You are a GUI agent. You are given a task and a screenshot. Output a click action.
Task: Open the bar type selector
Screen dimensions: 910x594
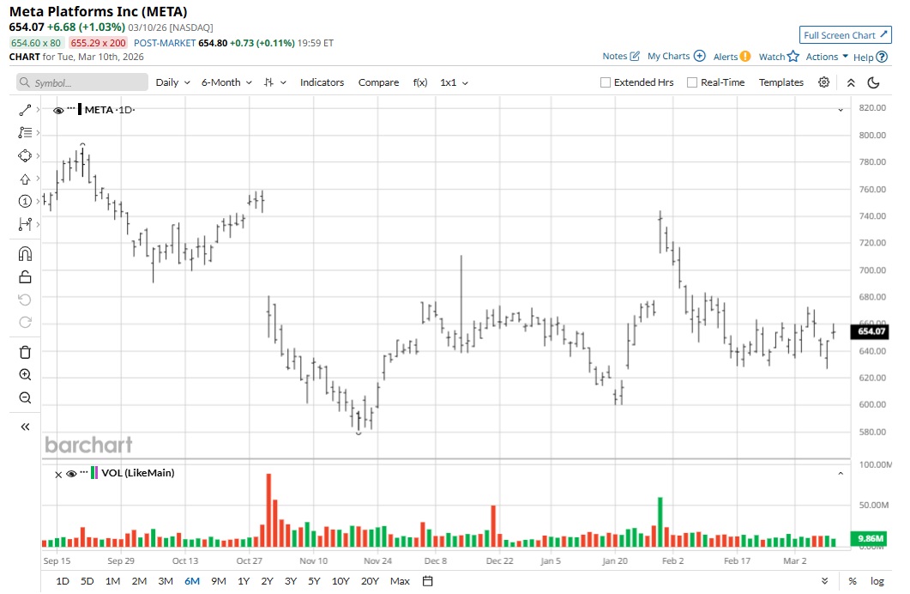click(275, 82)
